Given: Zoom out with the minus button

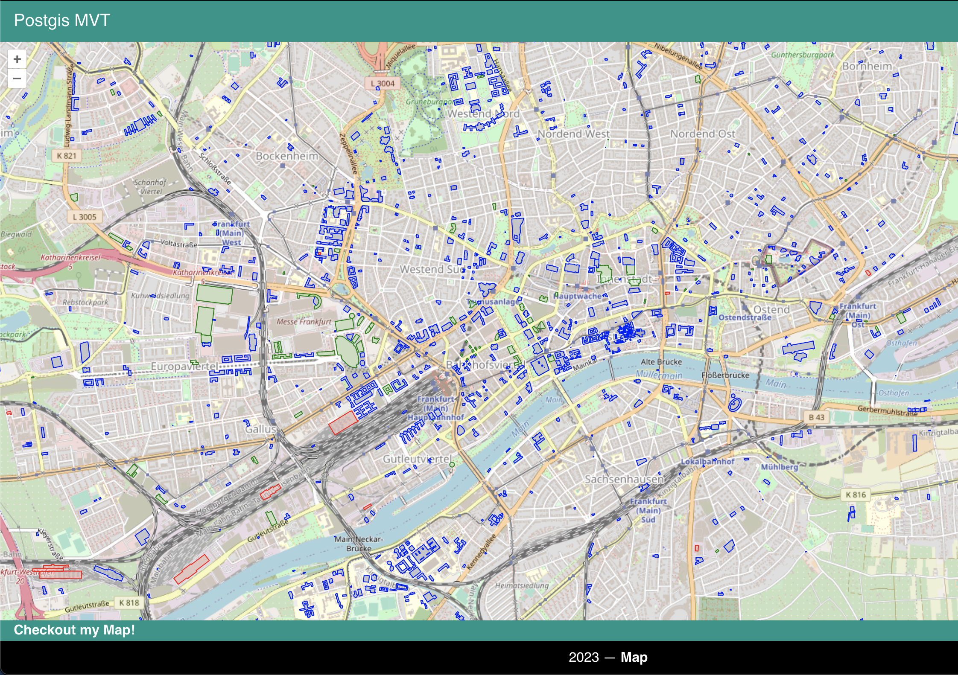Looking at the screenshot, I should coord(17,79).
